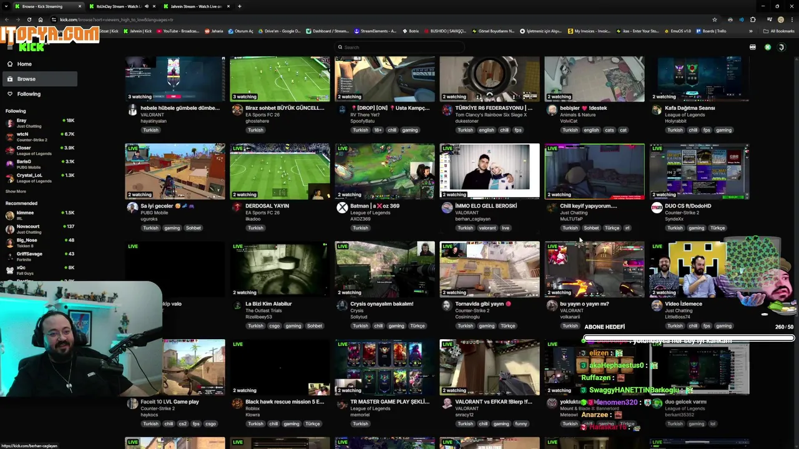Bookmark page with star icon
799x449 pixels.
point(715,19)
